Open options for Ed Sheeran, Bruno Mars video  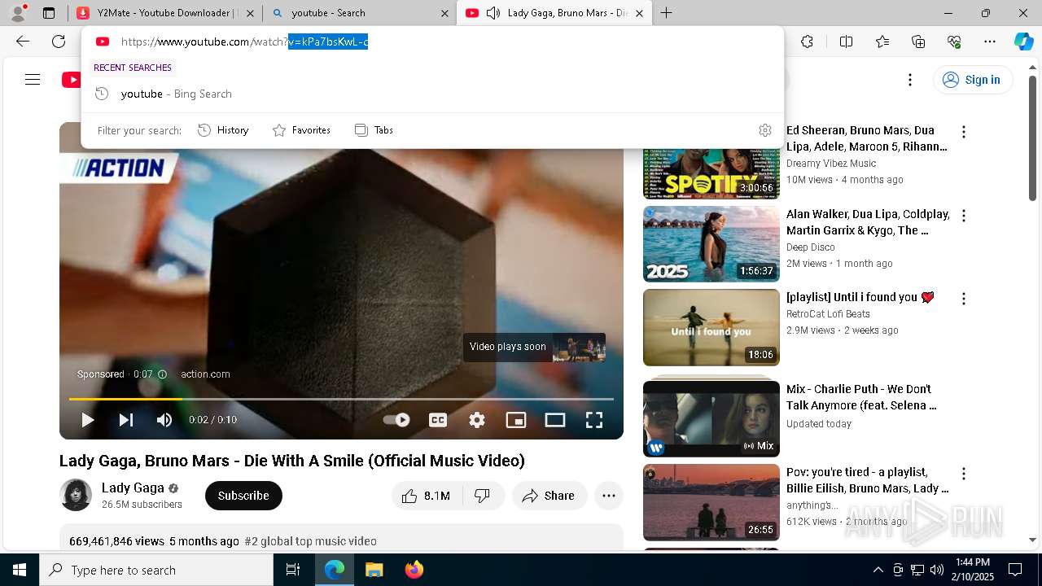pyautogui.click(x=964, y=132)
